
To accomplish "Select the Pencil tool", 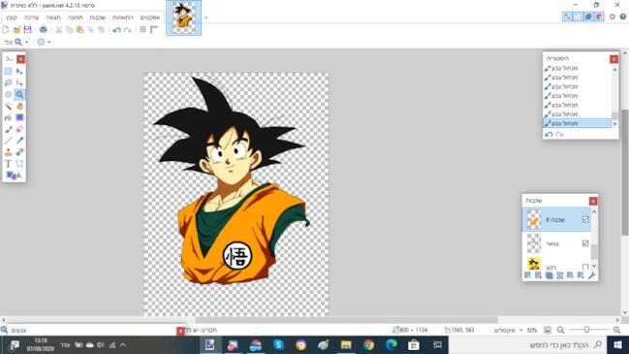I will [8, 141].
